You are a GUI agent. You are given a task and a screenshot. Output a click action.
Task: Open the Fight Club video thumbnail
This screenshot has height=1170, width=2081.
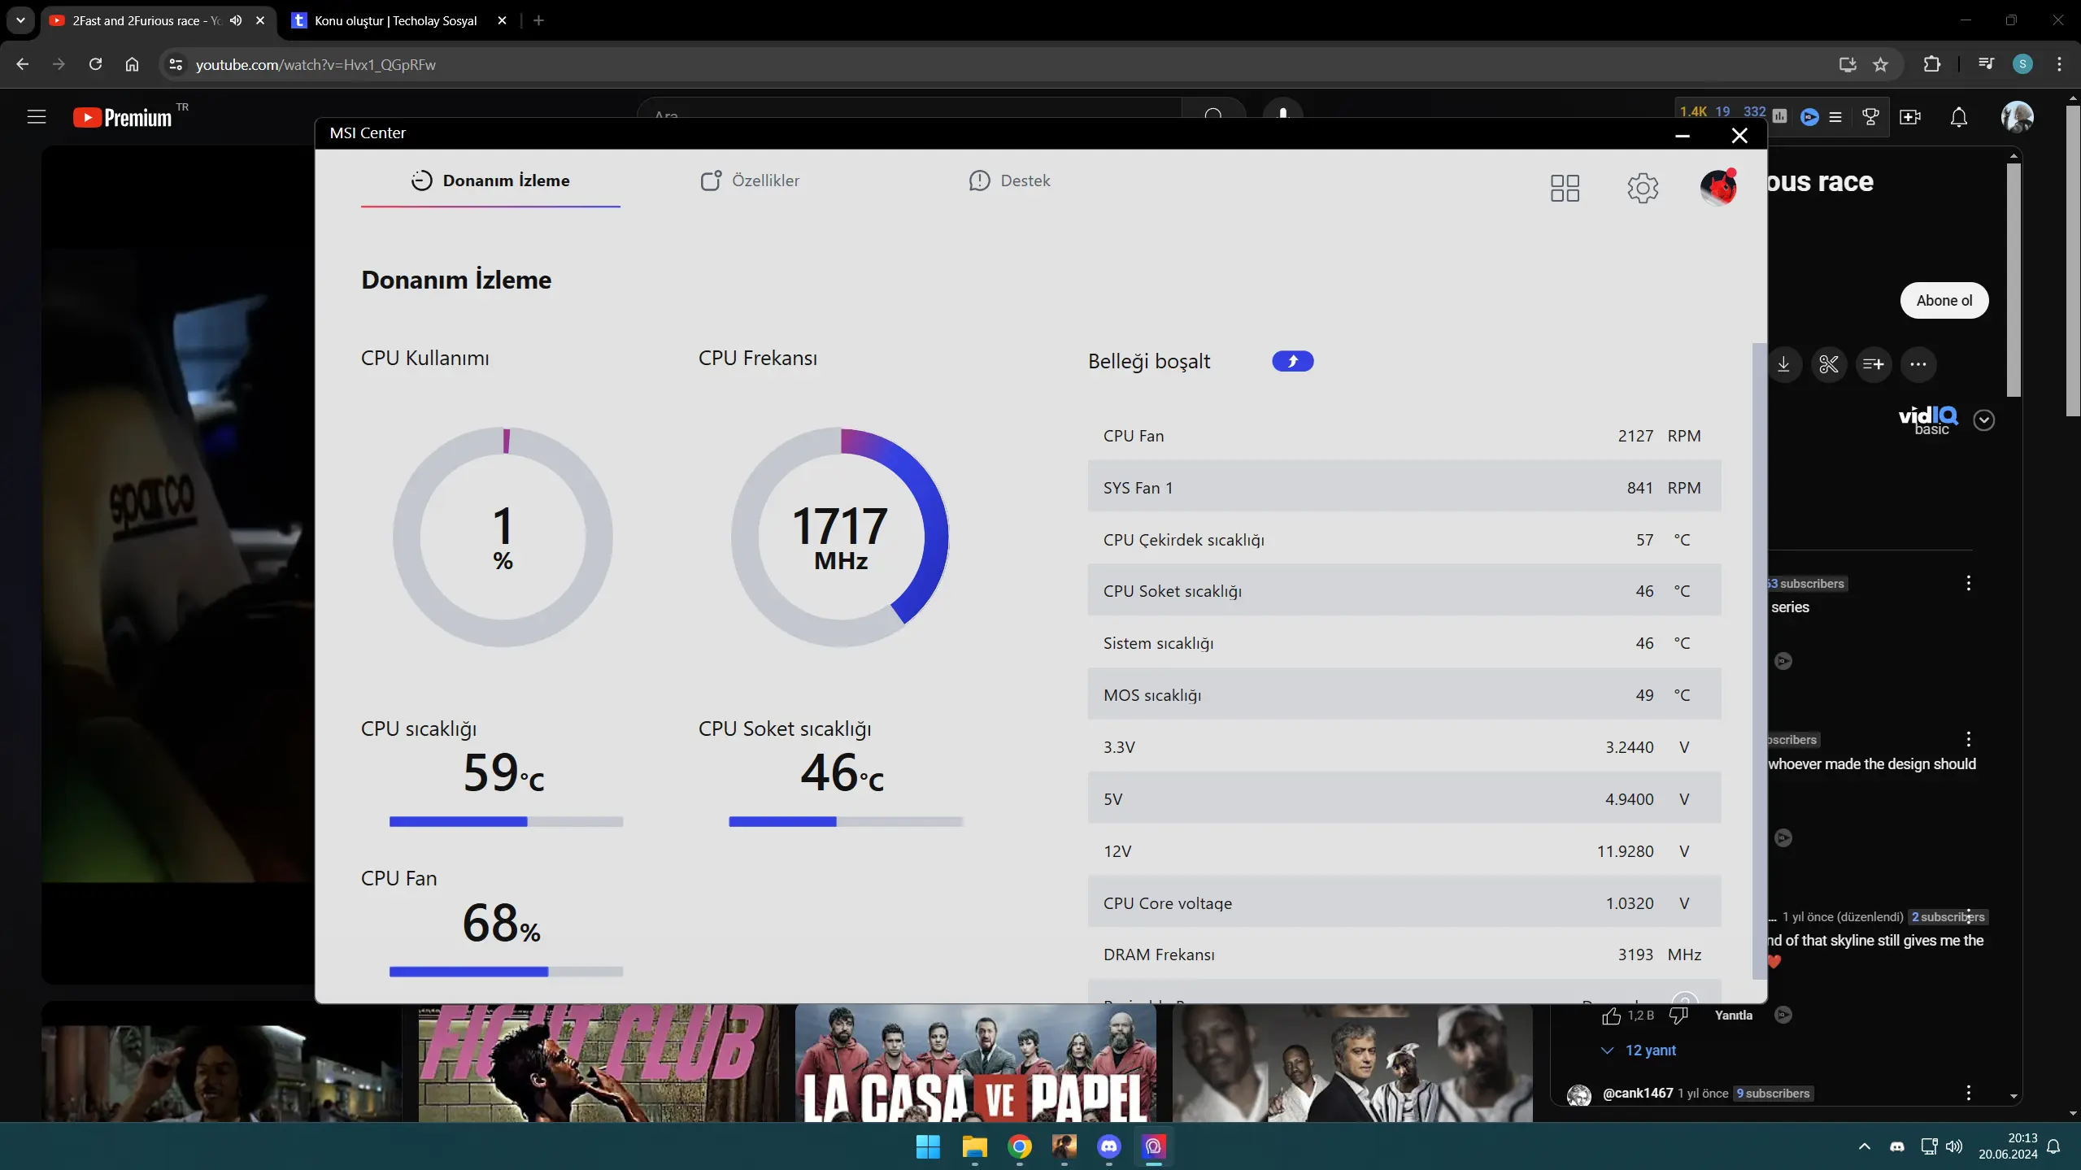598,1062
